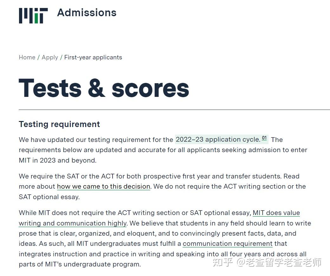Click the First-year applicants breadcrumb
Viewport: 330px width, 276px height.
[93, 57]
